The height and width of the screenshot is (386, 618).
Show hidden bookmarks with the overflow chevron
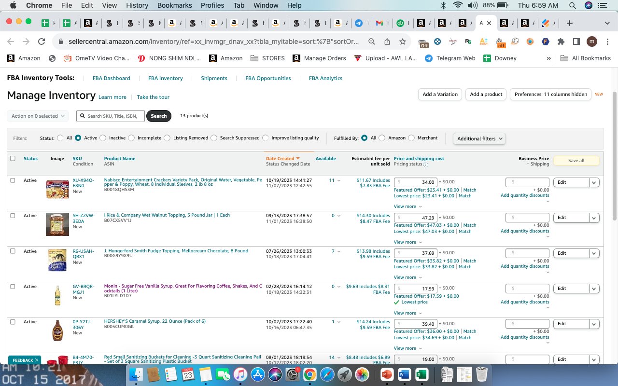point(548,58)
